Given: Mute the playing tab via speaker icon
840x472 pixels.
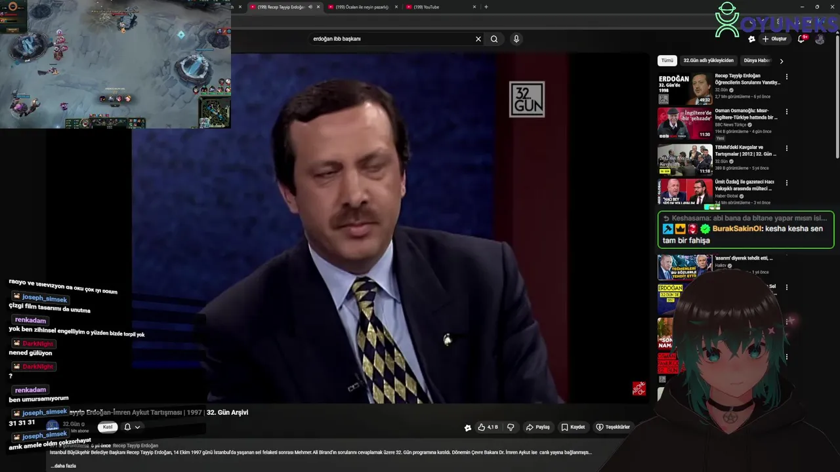Looking at the screenshot, I should [x=310, y=7].
